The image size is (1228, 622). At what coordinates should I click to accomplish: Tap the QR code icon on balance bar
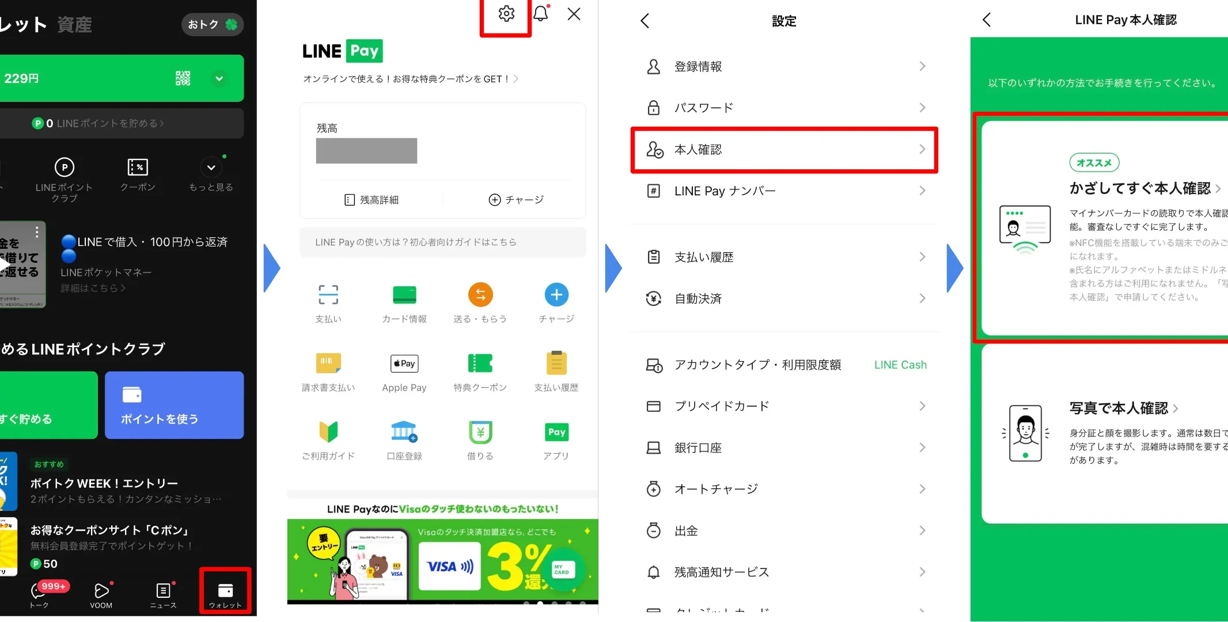pyautogui.click(x=183, y=78)
